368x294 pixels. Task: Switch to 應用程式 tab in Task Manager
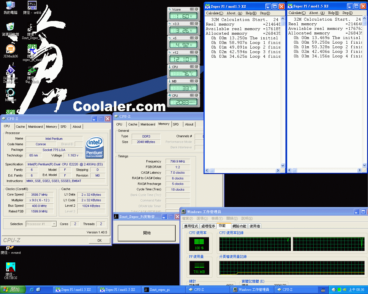pos(191,226)
